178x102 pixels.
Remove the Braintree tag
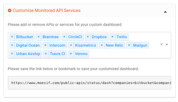point(38,37)
